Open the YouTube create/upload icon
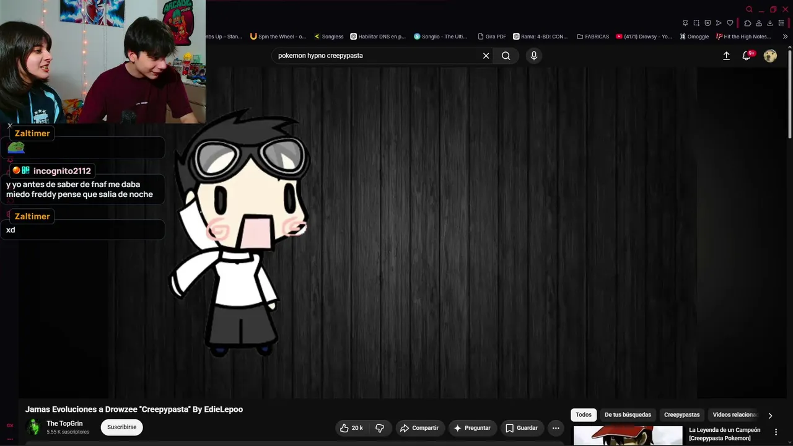The width and height of the screenshot is (793, 446). 727,56
